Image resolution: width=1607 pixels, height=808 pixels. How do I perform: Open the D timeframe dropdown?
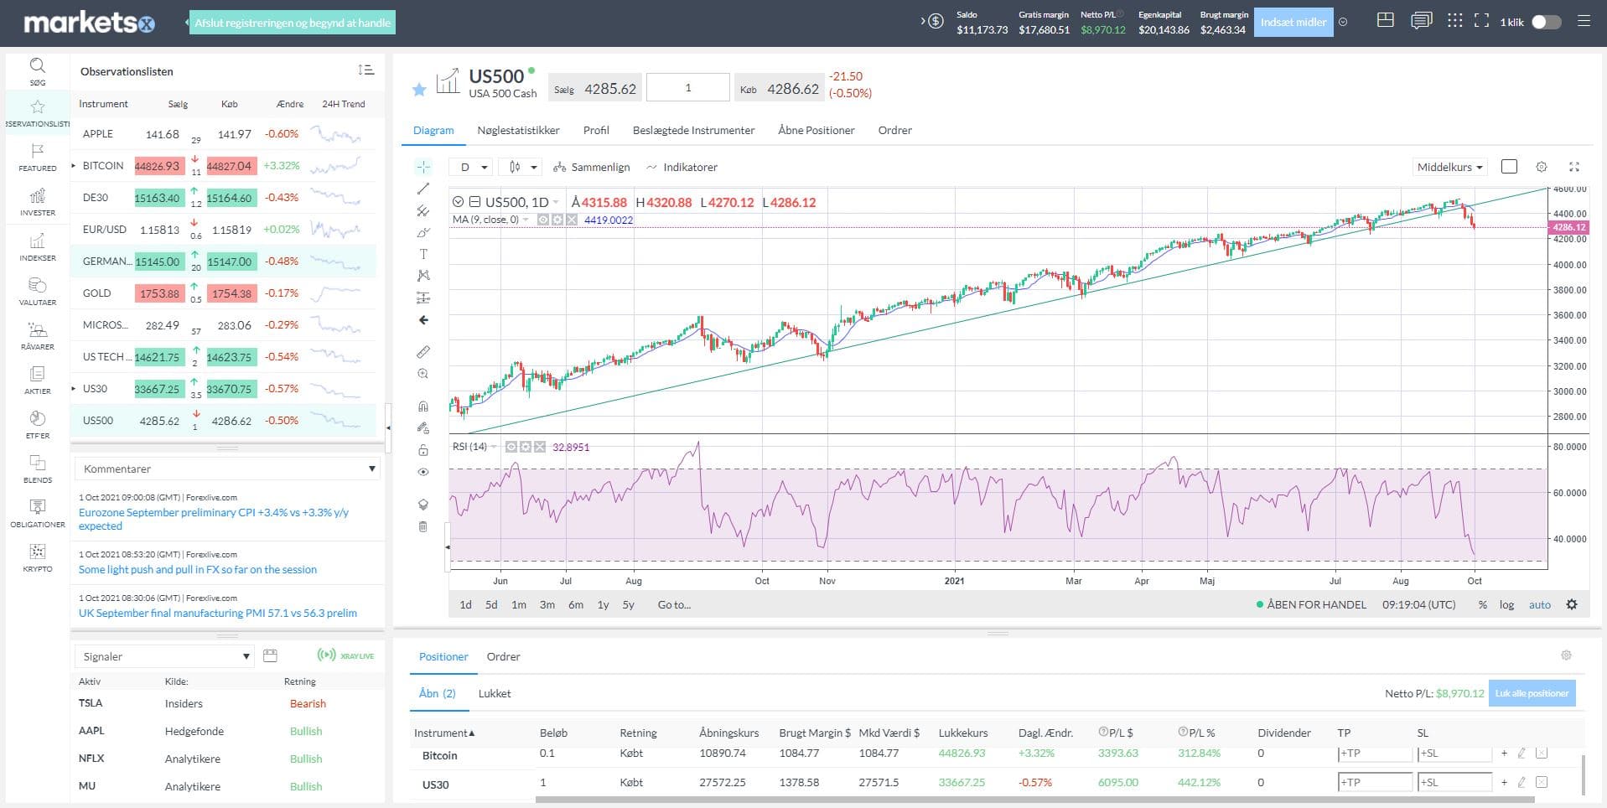473,167
